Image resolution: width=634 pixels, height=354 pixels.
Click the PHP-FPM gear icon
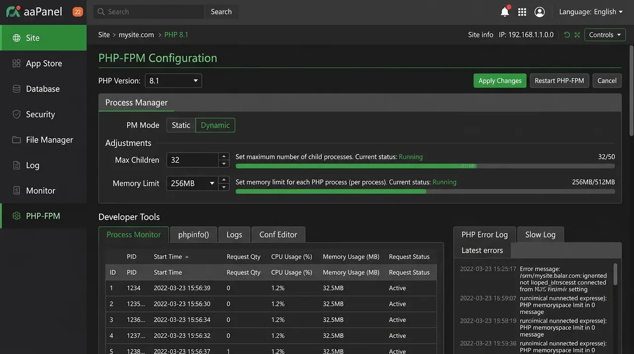tap(17, 216)
